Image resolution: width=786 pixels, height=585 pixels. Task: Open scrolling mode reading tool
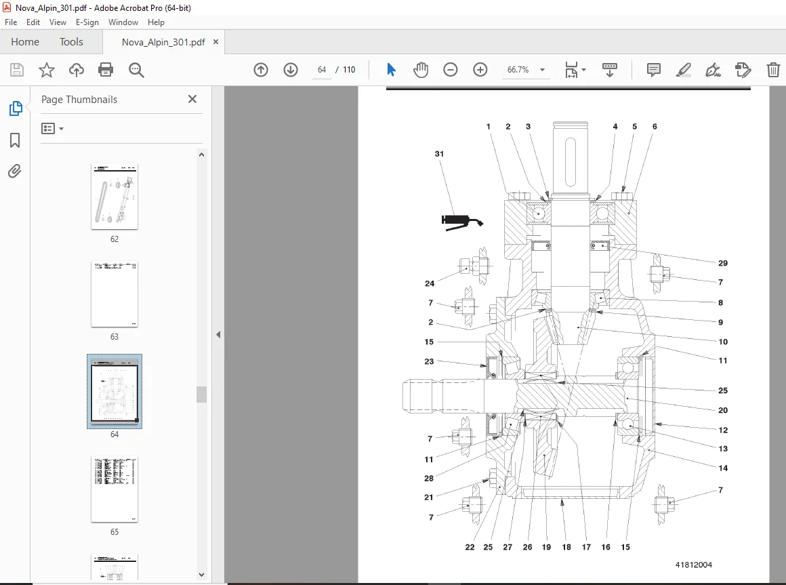(610, 70)
